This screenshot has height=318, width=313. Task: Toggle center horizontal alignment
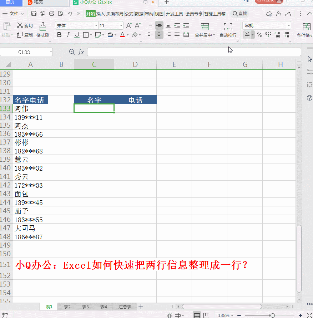[159, 35]
